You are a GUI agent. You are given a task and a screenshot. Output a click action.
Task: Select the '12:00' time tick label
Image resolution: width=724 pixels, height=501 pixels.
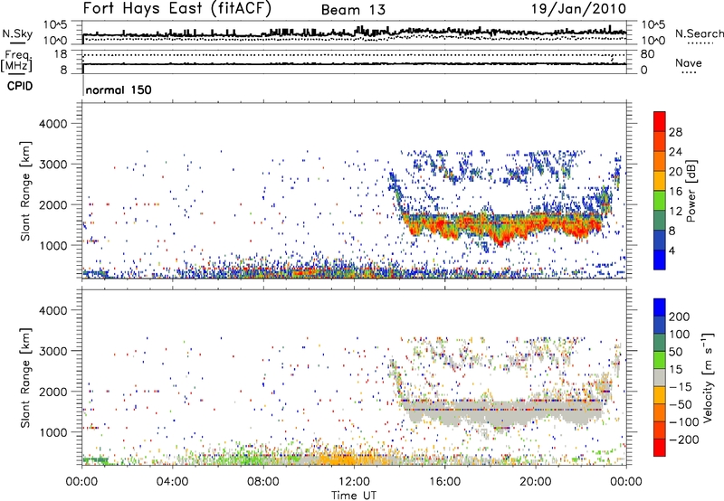(x=354, y=482)
